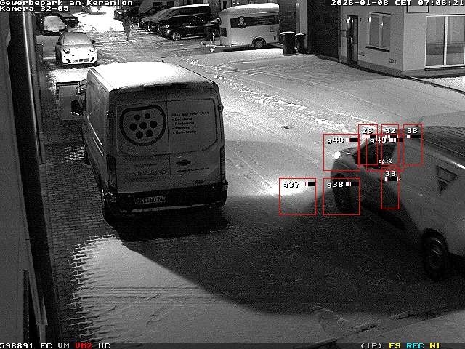Click the logo on the van's rear door

[143, 125]
